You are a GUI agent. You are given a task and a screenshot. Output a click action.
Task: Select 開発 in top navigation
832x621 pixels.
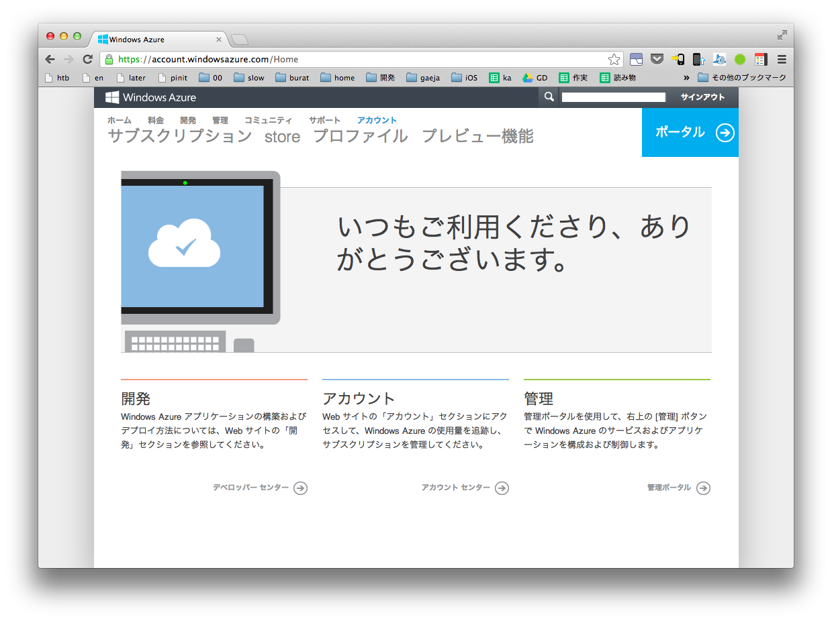pyautogui.click(x=188, y=121)
